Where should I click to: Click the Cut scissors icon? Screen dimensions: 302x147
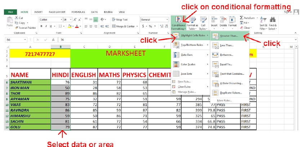coord(17,18)
